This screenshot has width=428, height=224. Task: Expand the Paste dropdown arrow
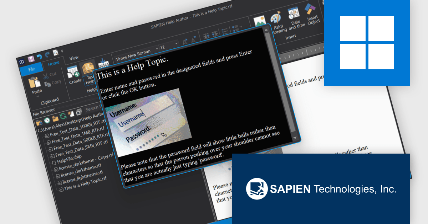[38, 96]
